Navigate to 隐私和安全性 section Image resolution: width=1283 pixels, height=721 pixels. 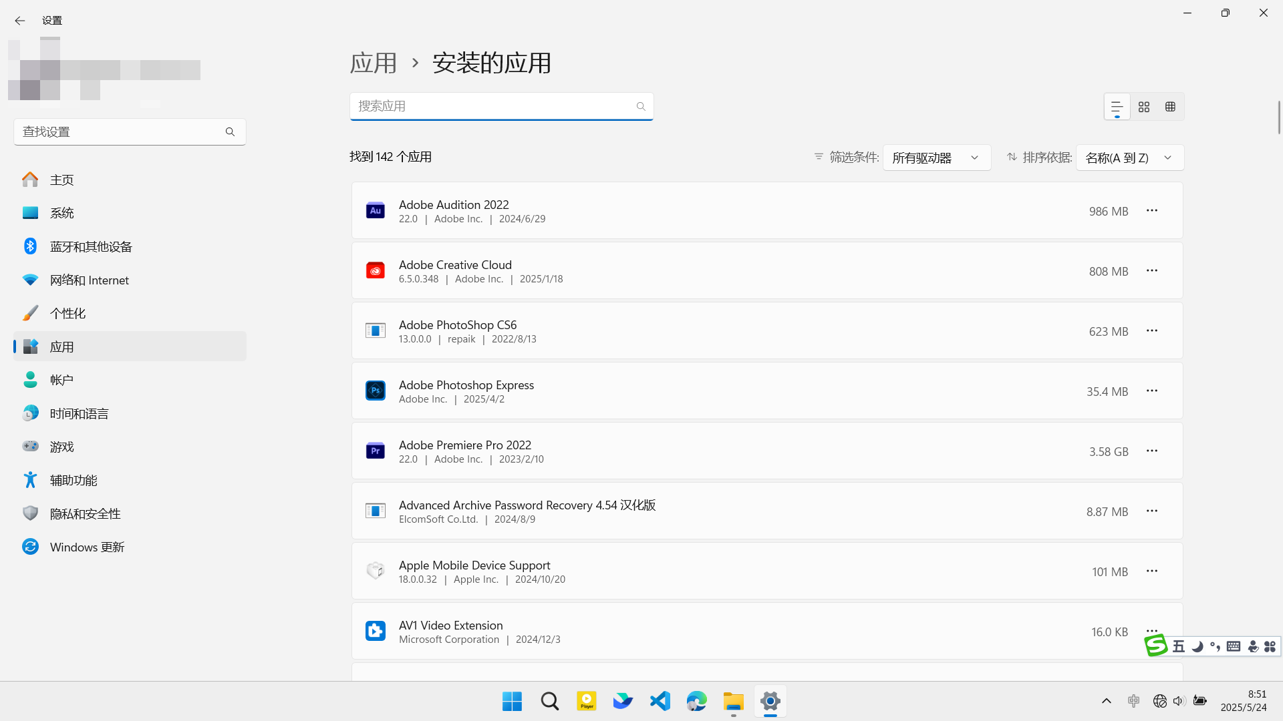pyautogui.click(x=85, y=514)
